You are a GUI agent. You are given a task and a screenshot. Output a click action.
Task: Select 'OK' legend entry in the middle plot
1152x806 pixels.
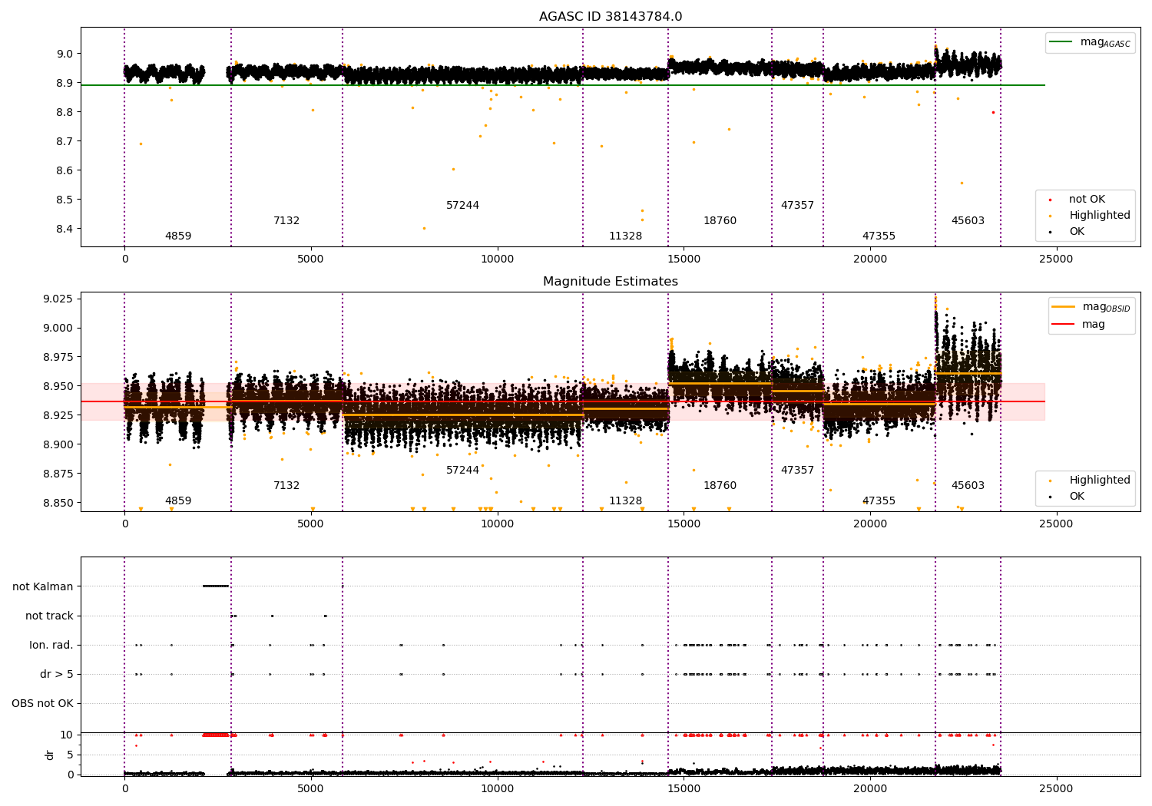coord(1077,497)
